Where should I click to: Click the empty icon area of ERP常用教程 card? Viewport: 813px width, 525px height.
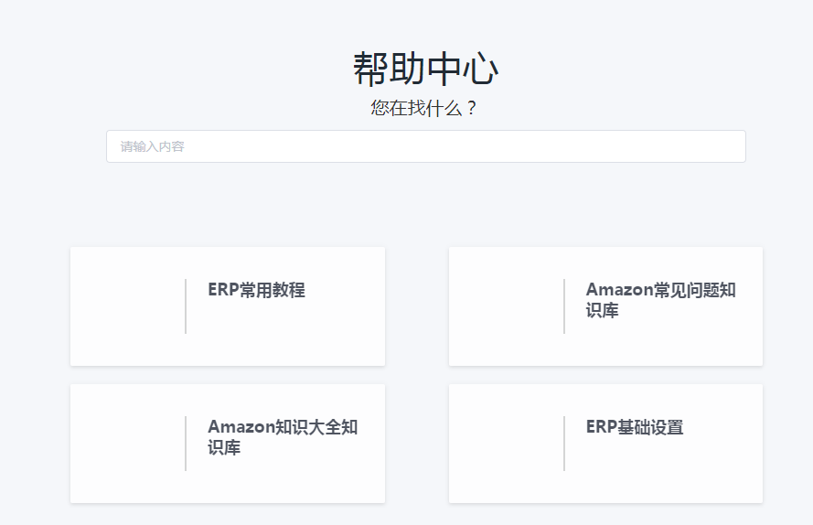click(x=129, y=306)
